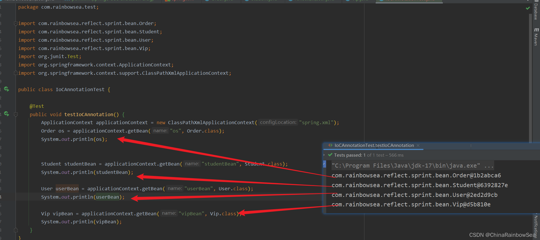Click the User@2ed2d9cb console output line

click(415, 195)
